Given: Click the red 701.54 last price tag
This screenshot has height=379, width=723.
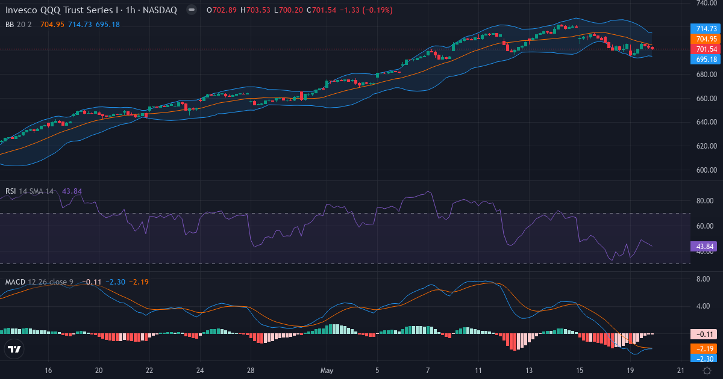Looking at the screenshot, I should point(706,49).
